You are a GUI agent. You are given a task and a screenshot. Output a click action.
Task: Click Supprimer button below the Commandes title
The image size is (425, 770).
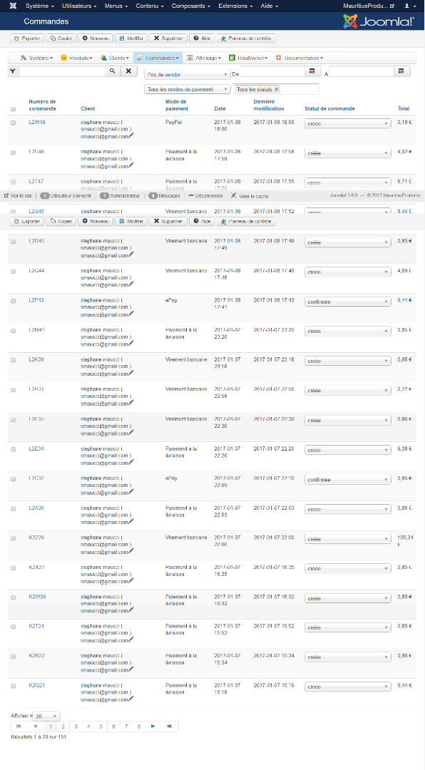coord(168,38)
